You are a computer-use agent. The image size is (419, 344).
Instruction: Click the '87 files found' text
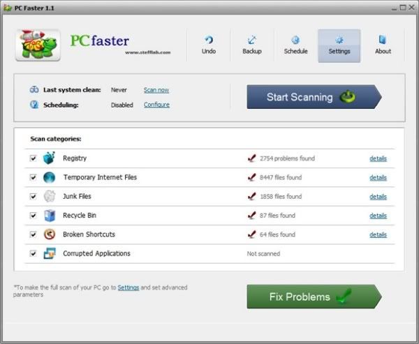tap(277, 216)
